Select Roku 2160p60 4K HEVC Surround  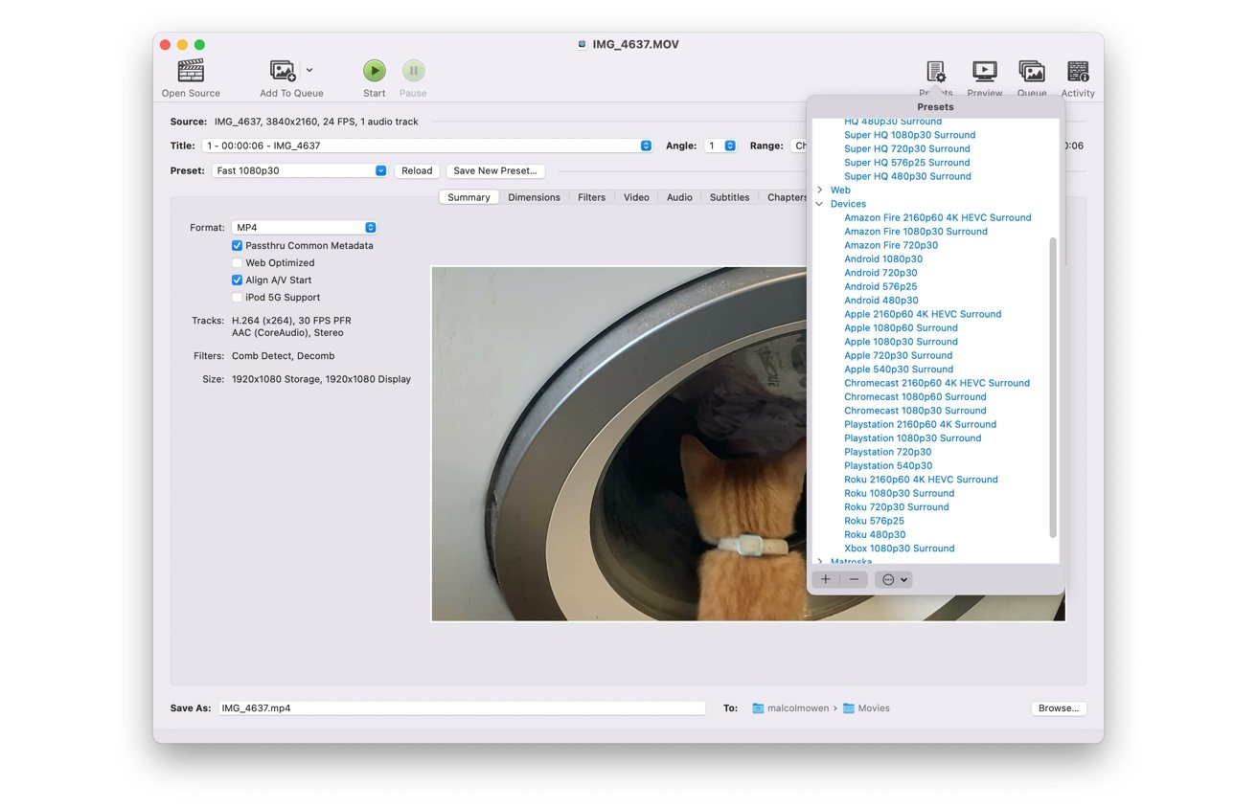coord(921,480)
